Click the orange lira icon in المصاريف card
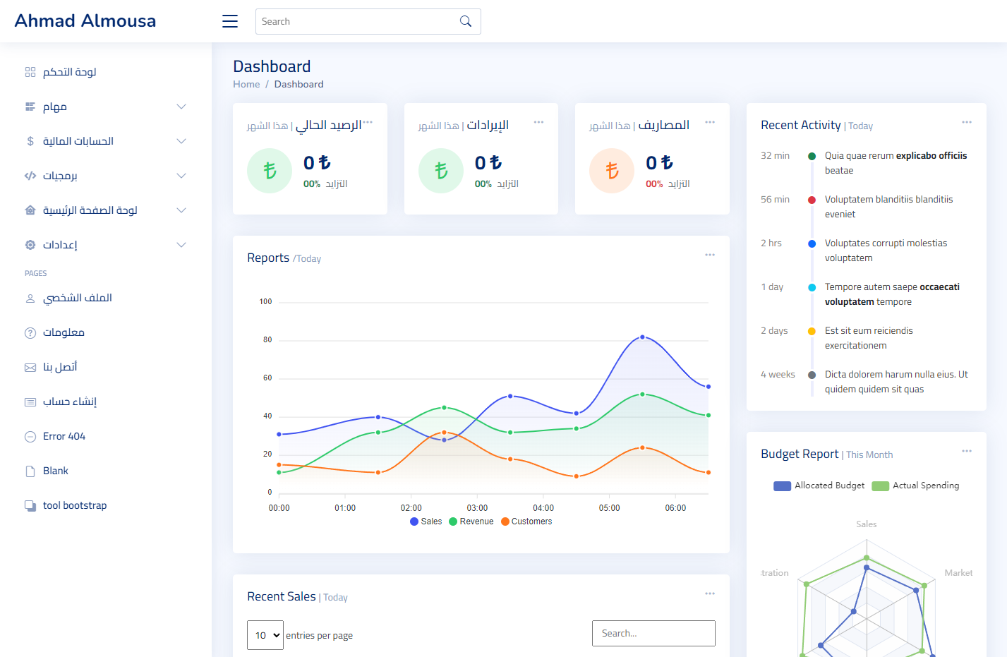Viewport: 1007px width, 657px height. pos(612,171)
